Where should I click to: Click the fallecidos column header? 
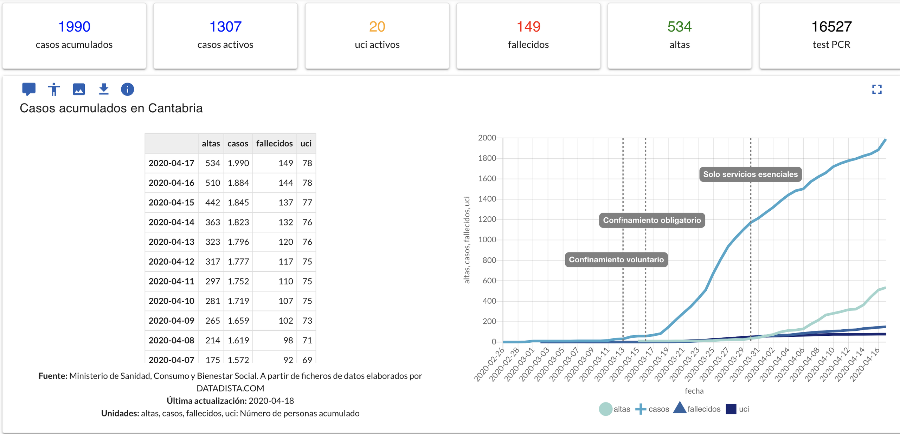tap(274, 143)
